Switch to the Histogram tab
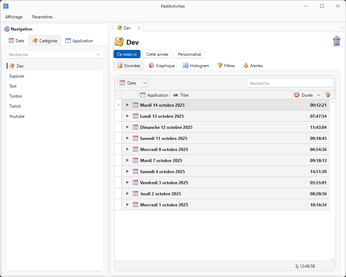346x277 pixels. click(196, 65)
